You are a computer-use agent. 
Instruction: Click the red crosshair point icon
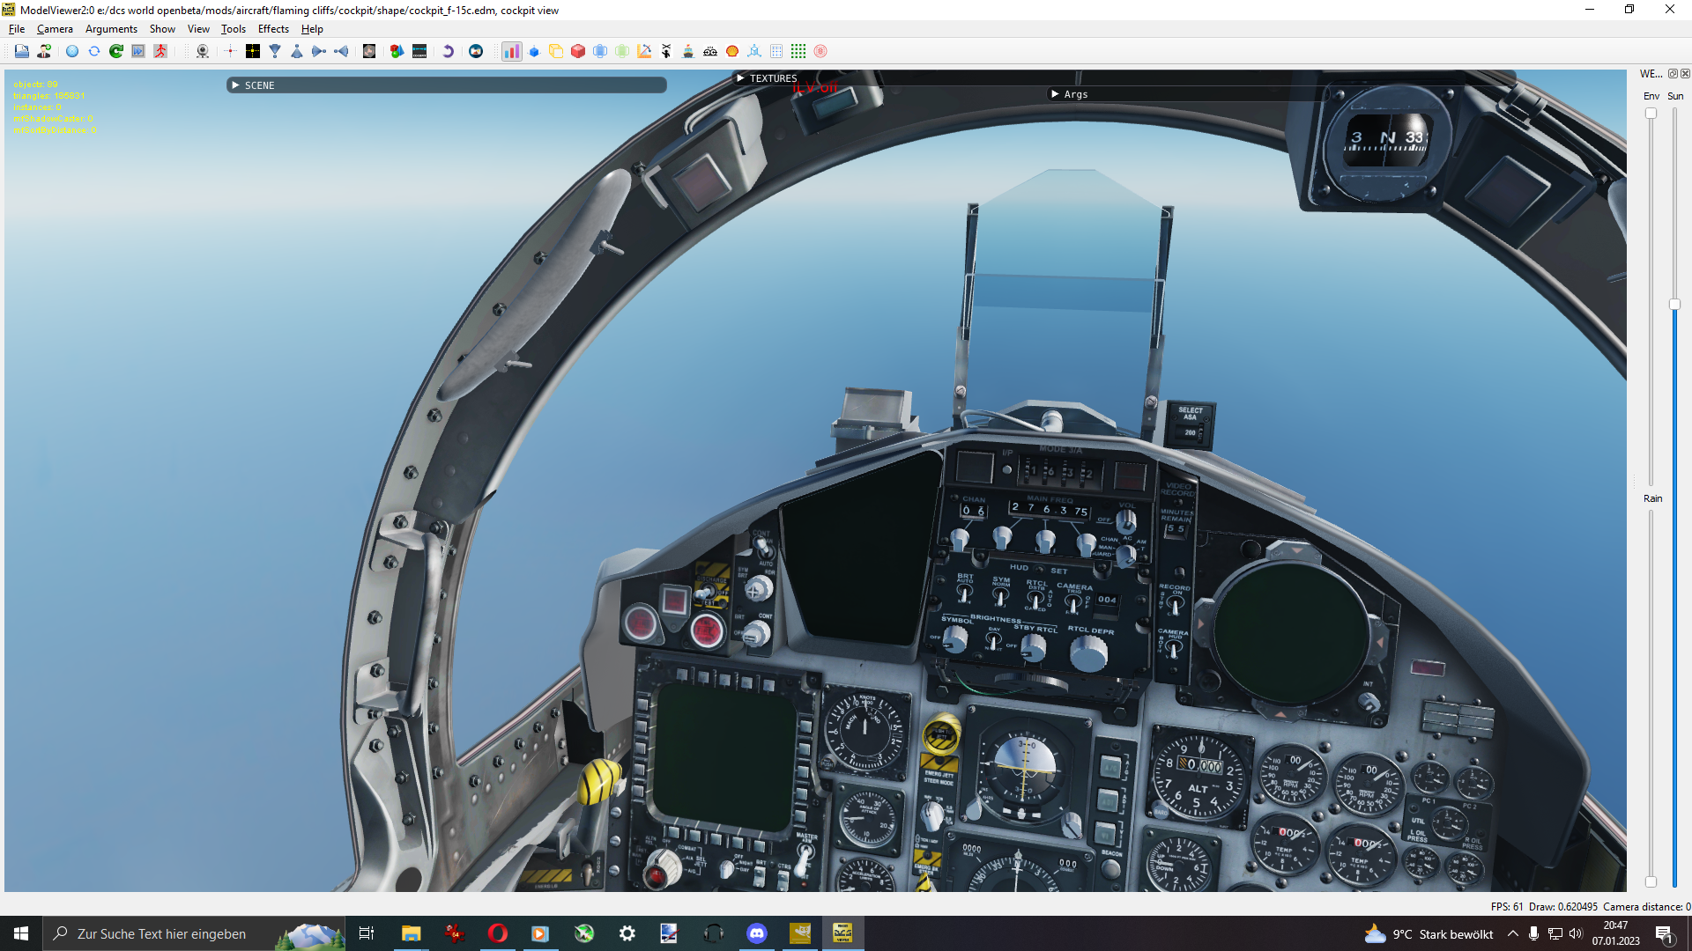[231, 51]
